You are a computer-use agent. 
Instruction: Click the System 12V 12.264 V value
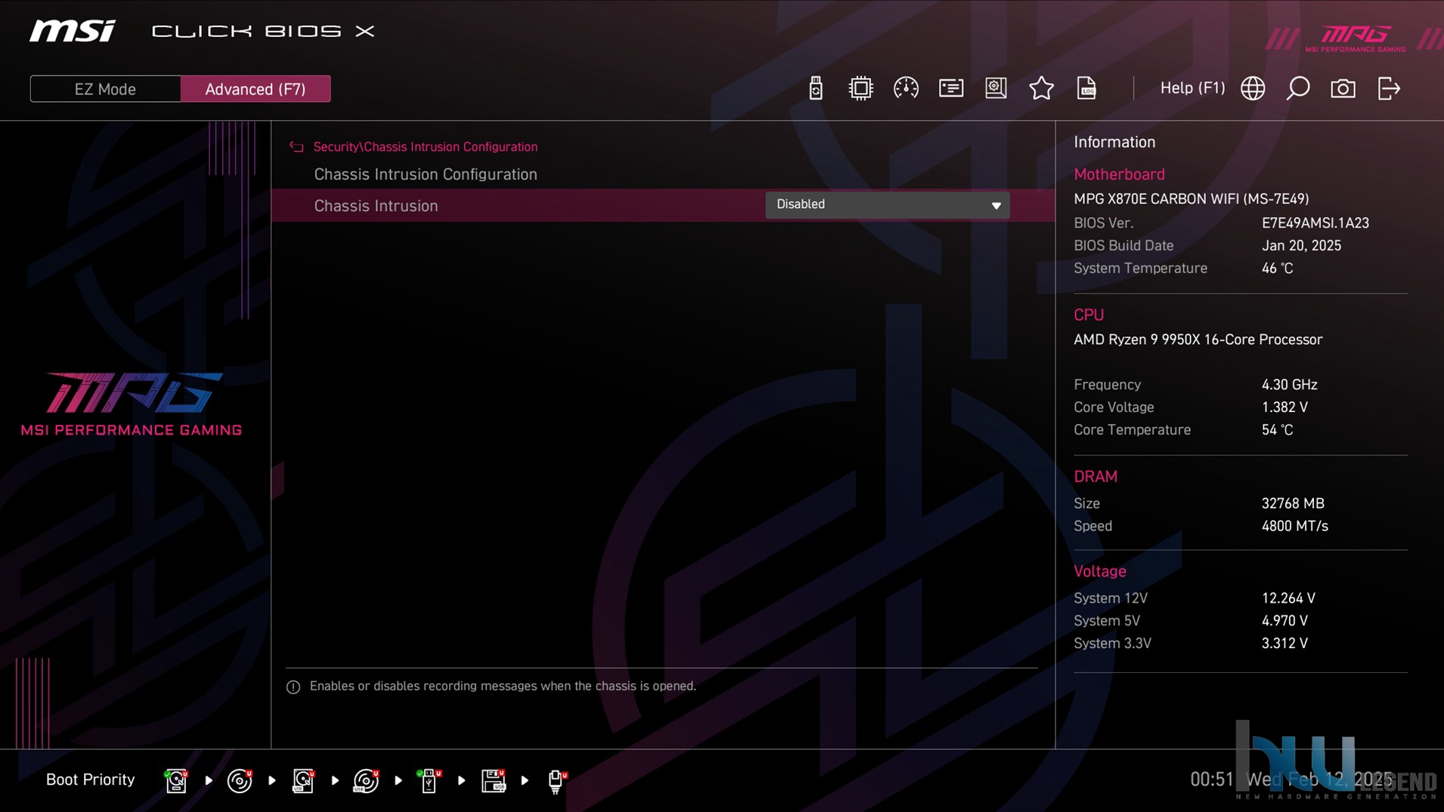tap(1288, 598)
